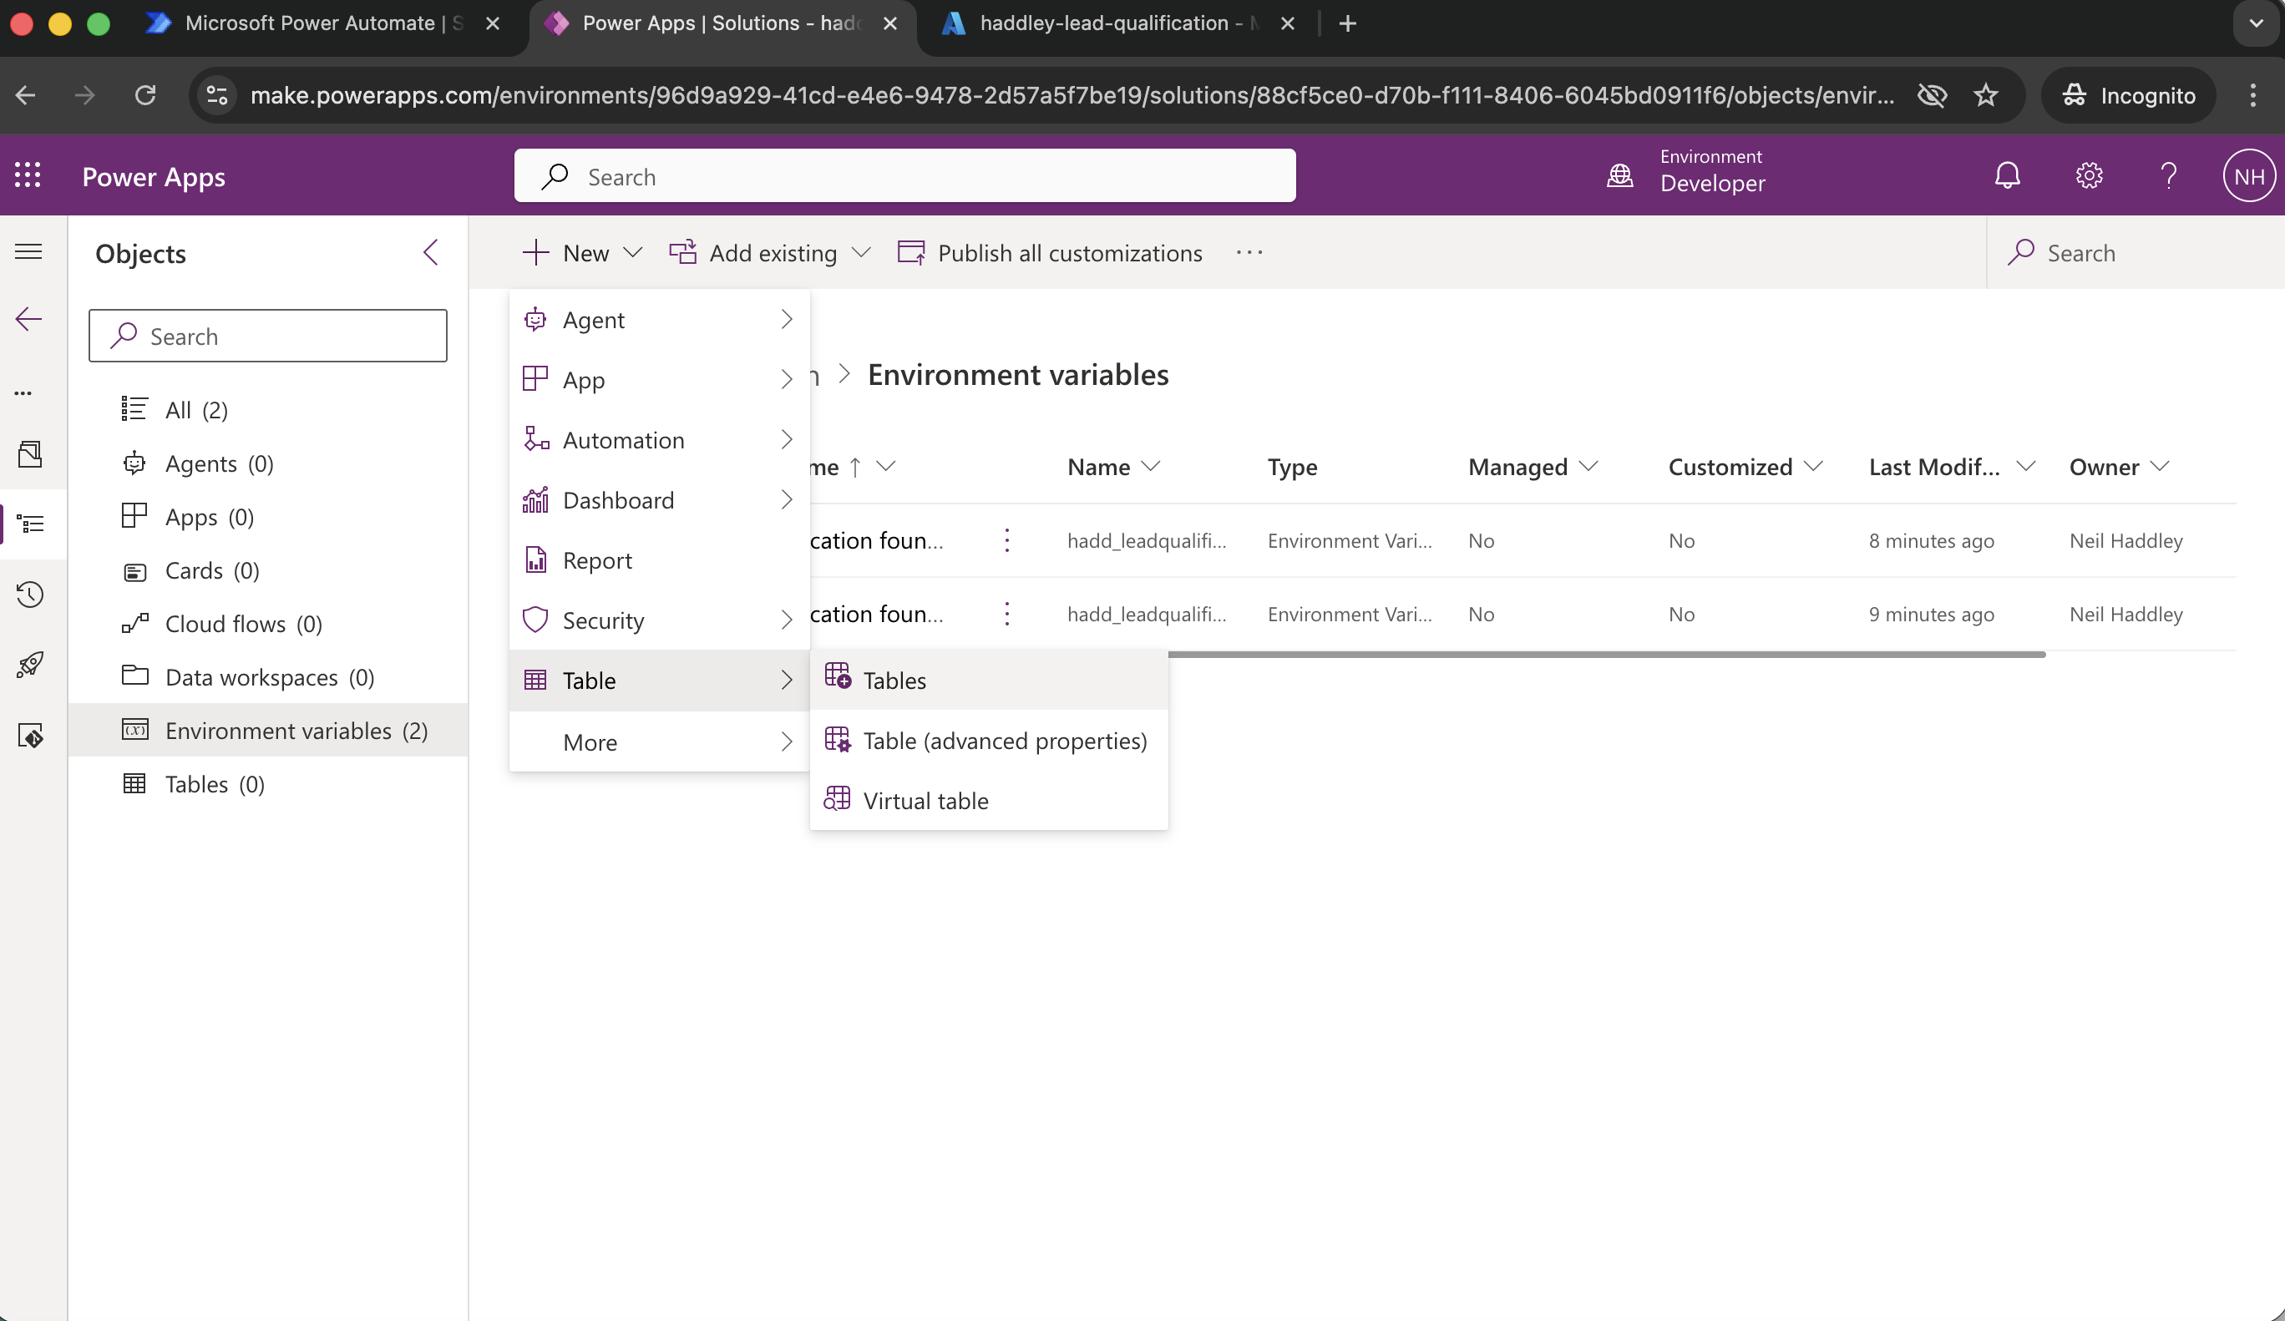Viewport: 2285px width, 1321px height.
Task: Open Cloud flows in Objects tree
Action: [x=243, y=624]
